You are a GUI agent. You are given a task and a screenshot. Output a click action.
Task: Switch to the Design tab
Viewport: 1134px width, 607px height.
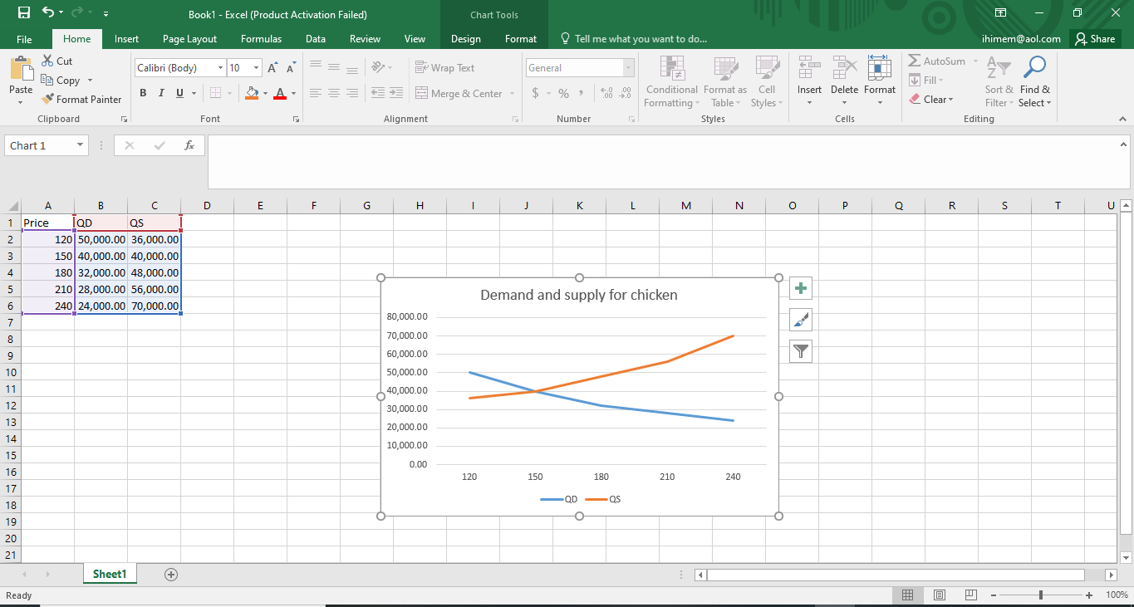[x=465, y=39]
